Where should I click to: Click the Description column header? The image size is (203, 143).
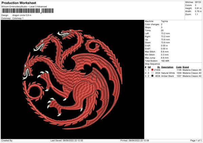point(167,67)
